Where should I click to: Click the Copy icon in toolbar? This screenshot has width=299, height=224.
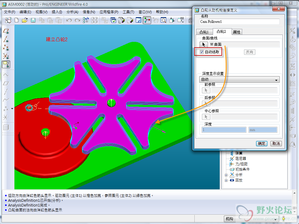pos(42,20)
